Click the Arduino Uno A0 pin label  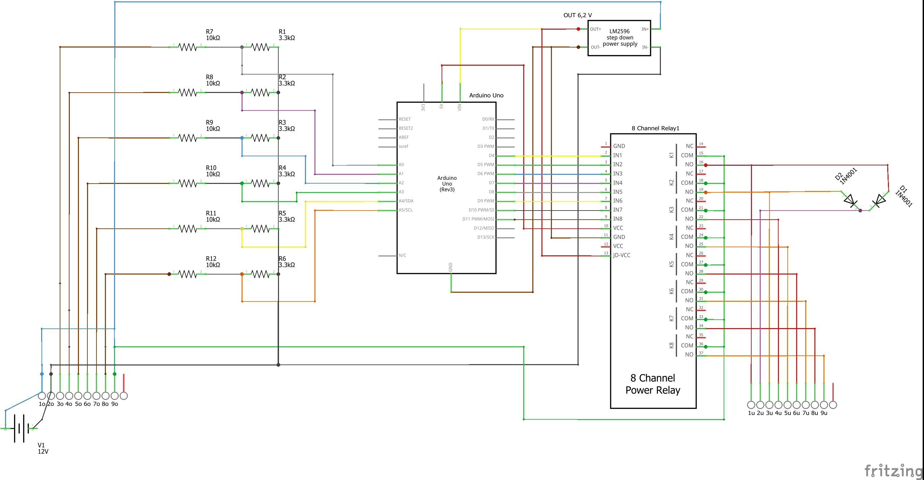[401, 165]
